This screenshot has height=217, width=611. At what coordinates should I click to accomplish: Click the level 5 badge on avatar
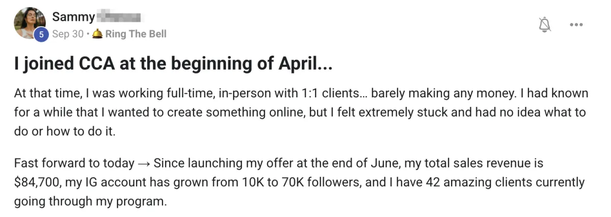pyautogui.click(x=42, y=34)
